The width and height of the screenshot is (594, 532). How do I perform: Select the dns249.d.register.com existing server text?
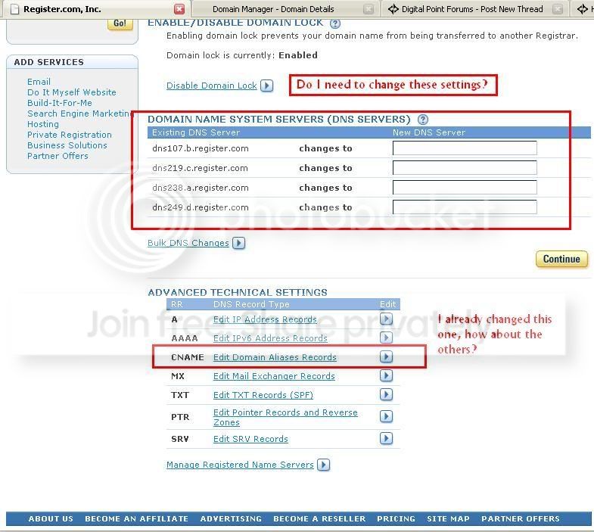click(x=201, y=207)
